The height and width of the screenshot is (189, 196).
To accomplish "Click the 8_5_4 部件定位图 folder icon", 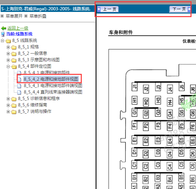I will coord(14,67).
